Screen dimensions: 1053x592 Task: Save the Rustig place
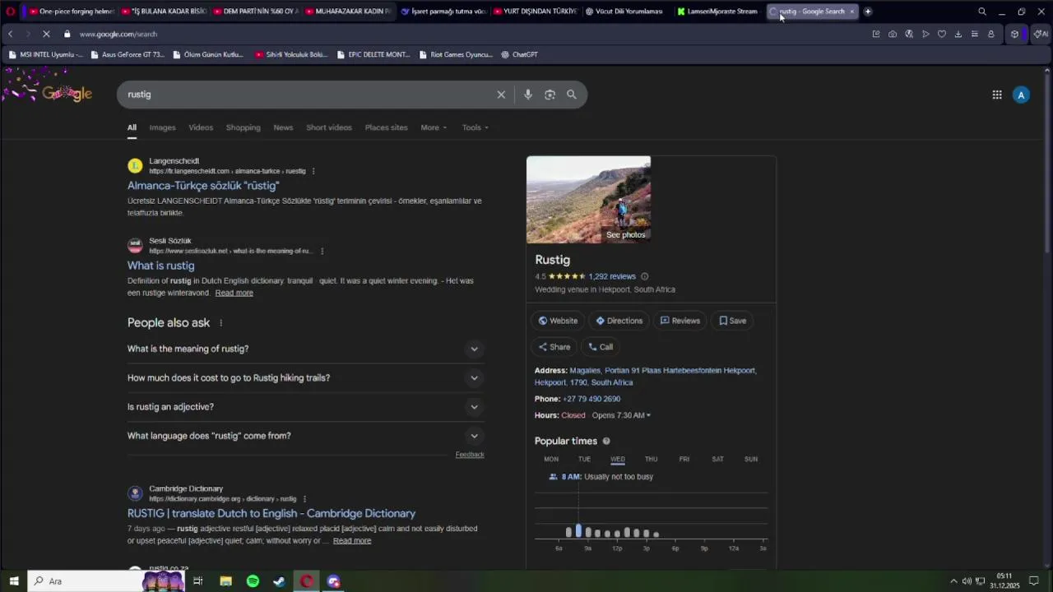tap(732, 321)
